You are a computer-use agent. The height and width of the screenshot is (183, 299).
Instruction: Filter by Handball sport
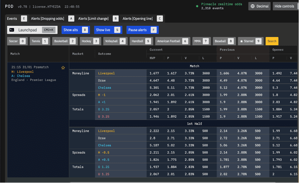[x=141, y=41]
